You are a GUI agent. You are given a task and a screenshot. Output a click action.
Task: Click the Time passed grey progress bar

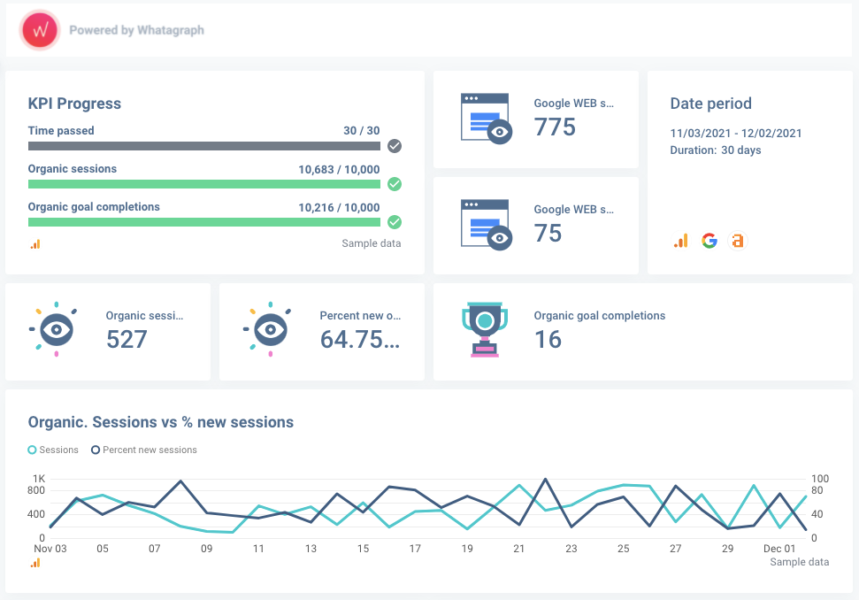tap(203, 146)
